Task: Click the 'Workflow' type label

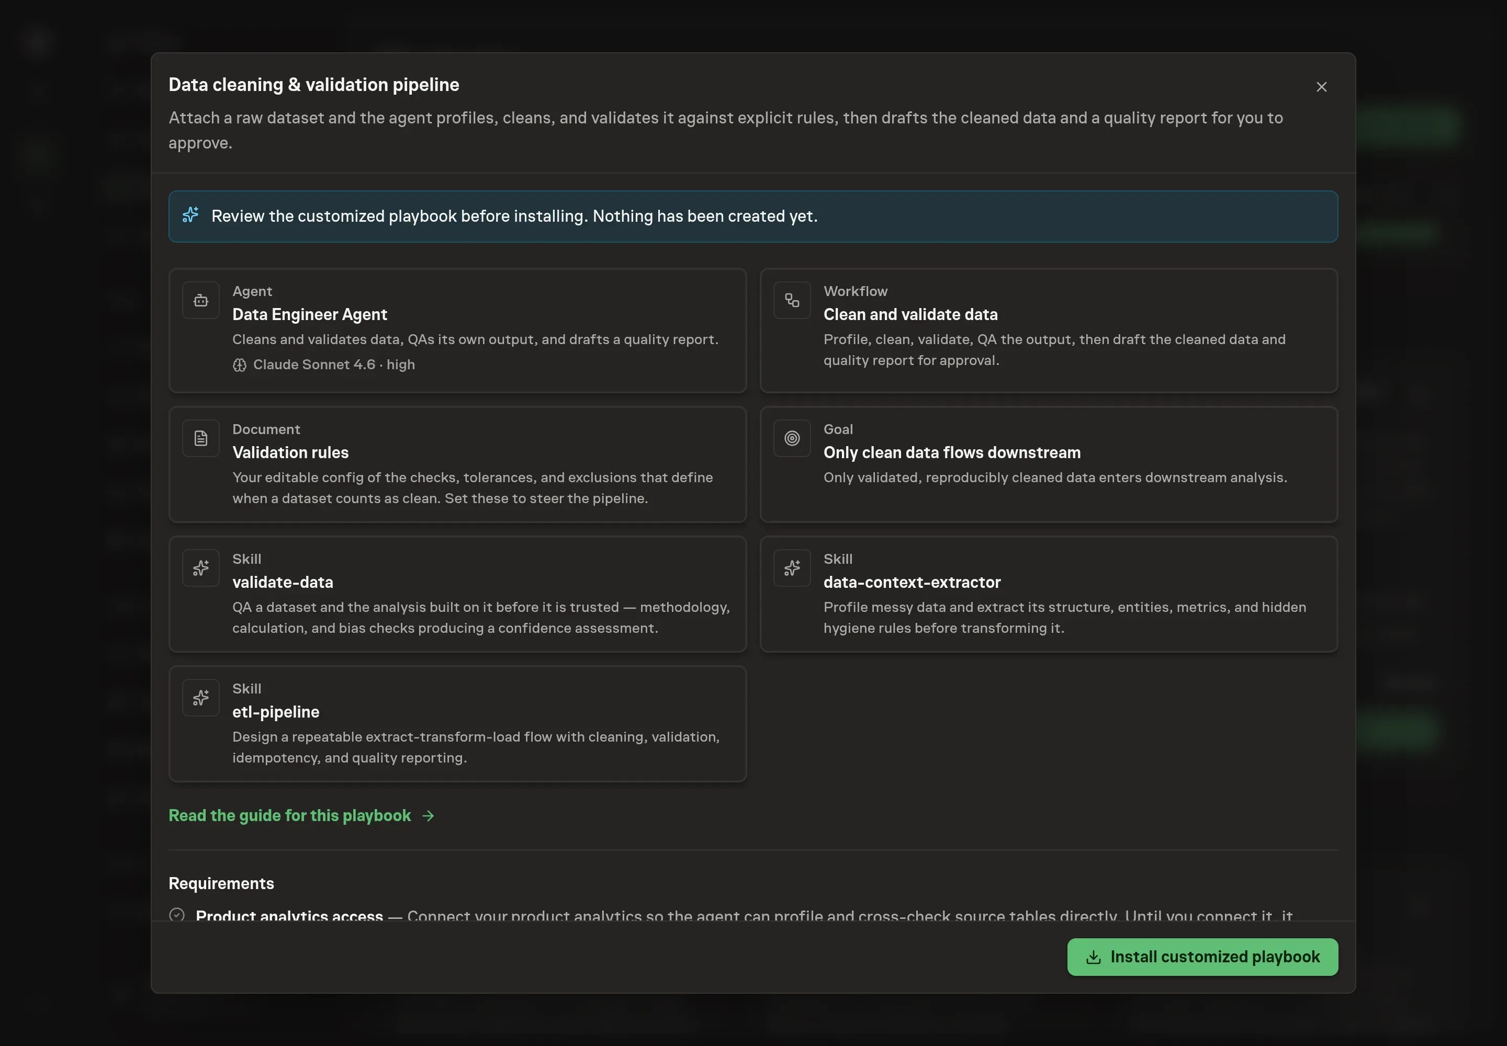Action: (x=855, y=291)
